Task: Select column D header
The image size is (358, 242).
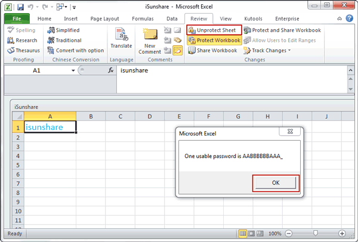Action: point(150,117)
